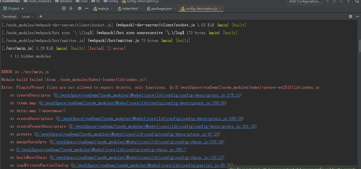Minimize the Project tool window

tap(87, 8)
